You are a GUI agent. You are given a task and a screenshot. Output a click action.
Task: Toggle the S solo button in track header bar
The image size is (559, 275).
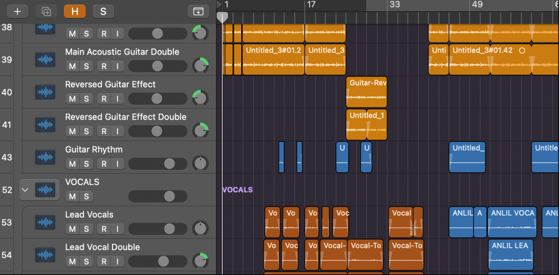(x=103, y=11)
